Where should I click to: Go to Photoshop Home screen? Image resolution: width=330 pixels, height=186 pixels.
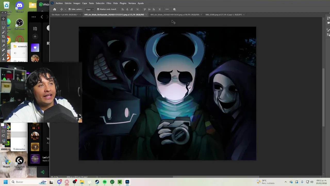coord(54,9)
